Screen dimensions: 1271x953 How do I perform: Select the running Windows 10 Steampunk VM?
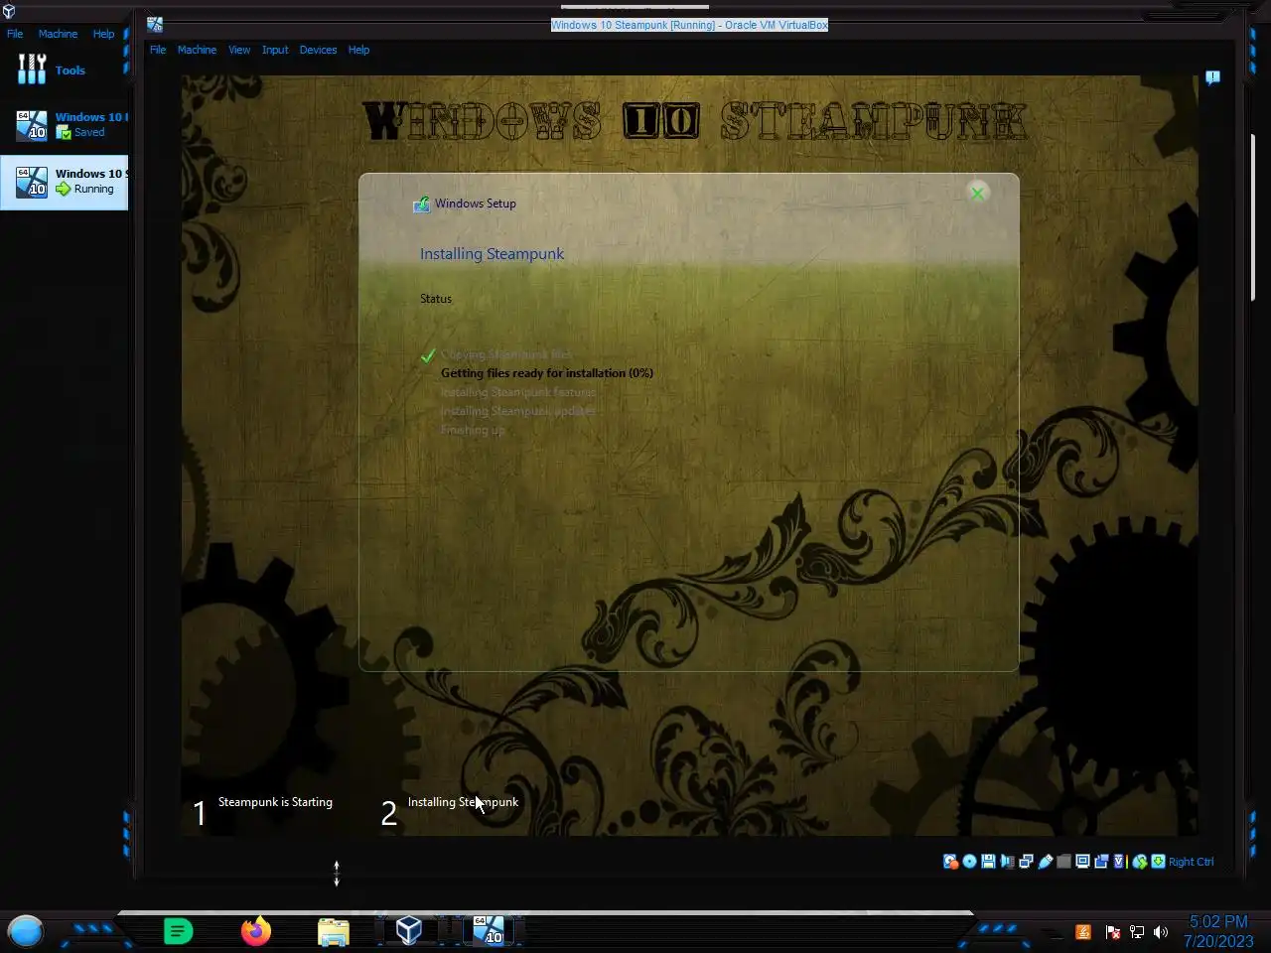(x=65, y=182)
